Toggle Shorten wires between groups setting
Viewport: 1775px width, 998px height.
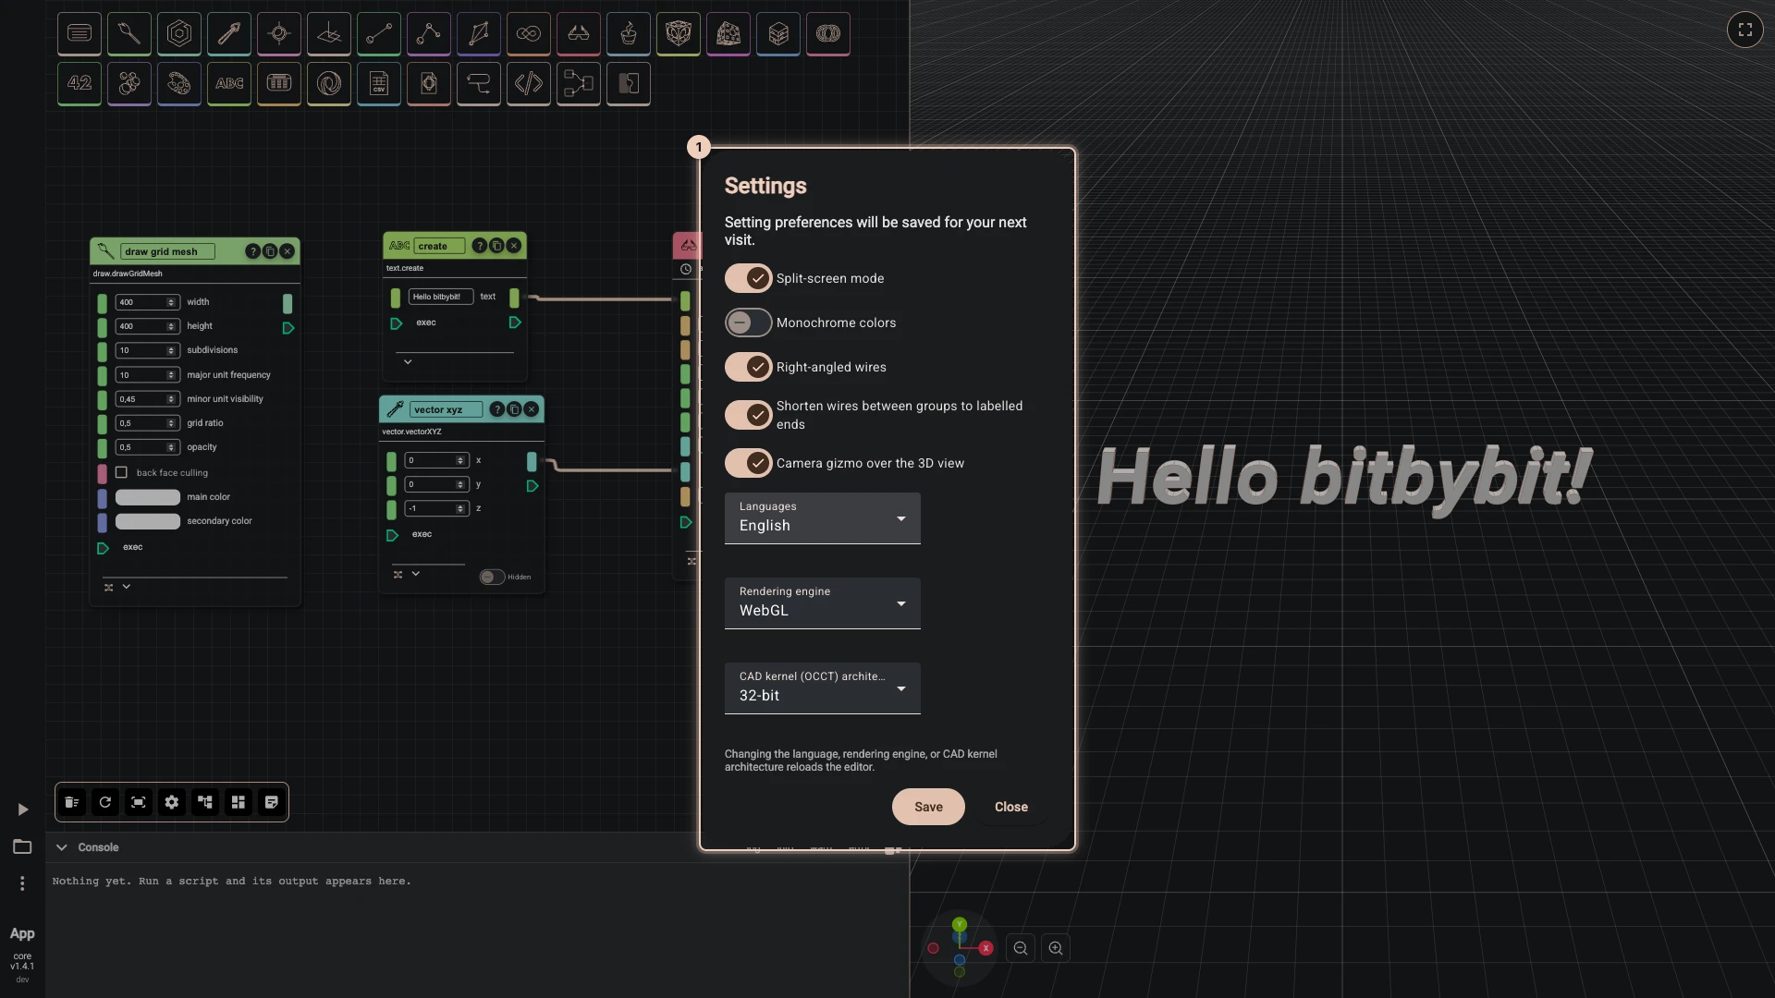(x=748, y=415)
